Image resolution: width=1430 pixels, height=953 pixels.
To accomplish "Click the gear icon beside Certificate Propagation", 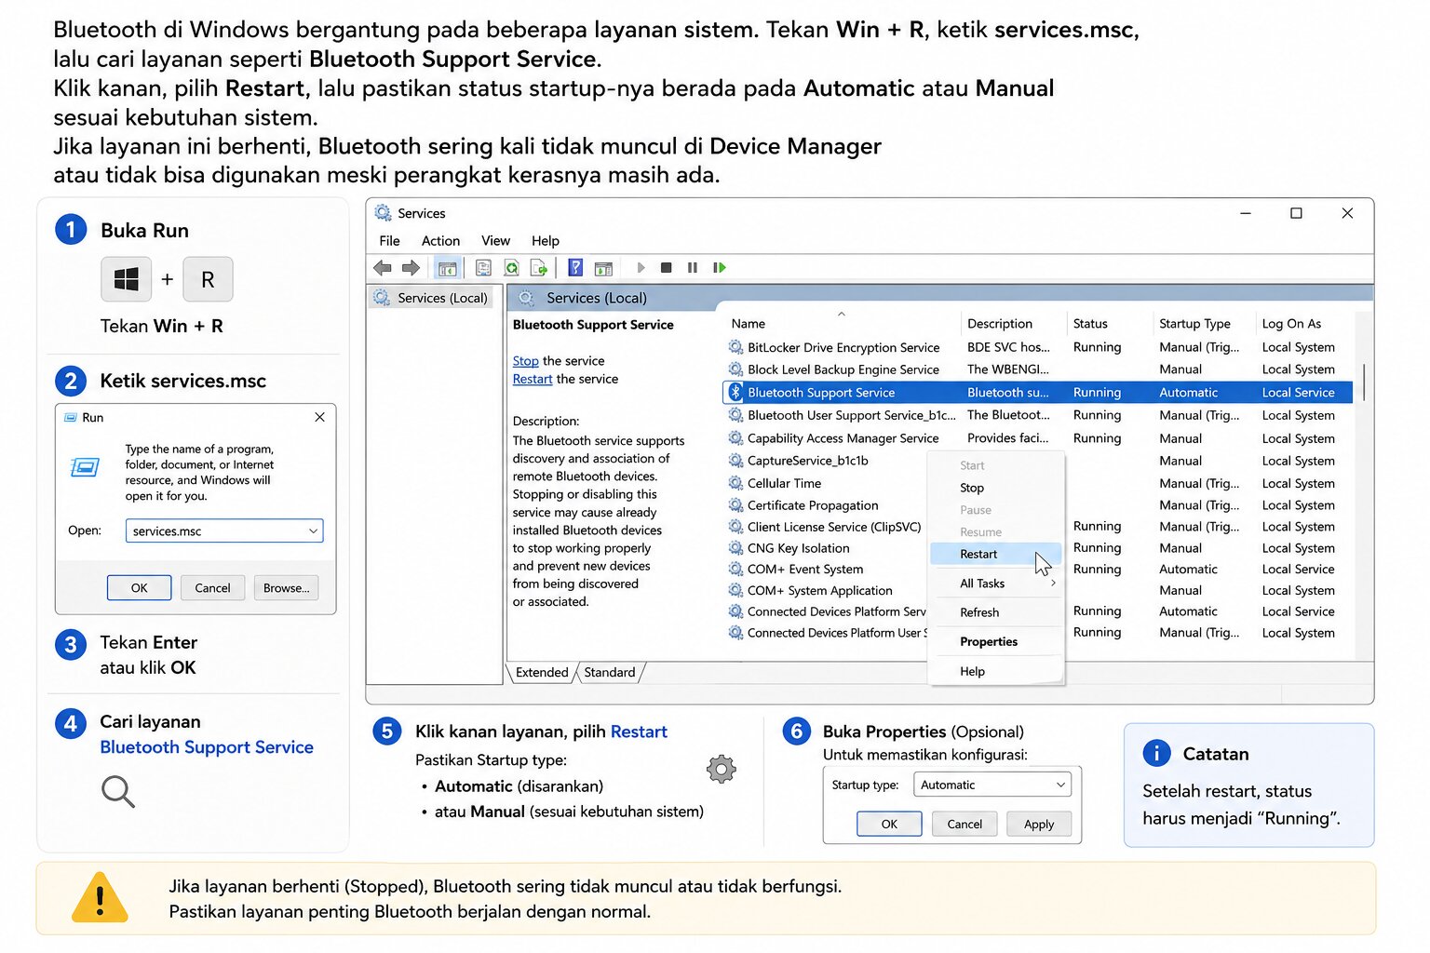I will coord(735,505).
